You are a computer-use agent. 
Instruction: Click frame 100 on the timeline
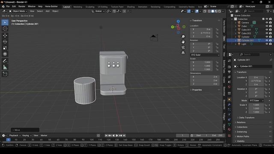(x=92, y=140)
